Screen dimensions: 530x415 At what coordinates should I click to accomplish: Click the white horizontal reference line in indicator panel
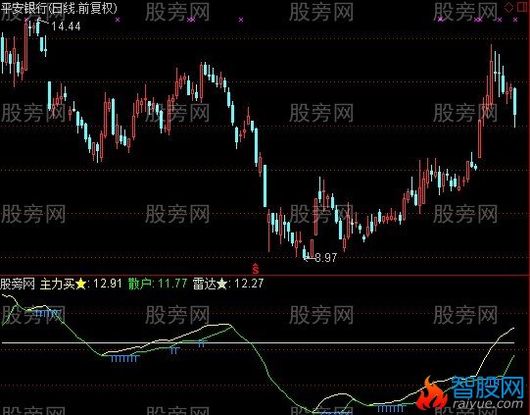[259, 343]
